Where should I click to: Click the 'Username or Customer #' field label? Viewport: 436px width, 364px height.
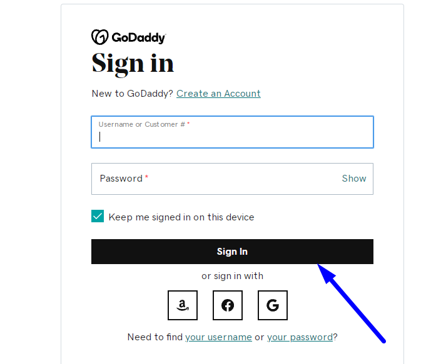pyautogui.click(x=142, y=124)
